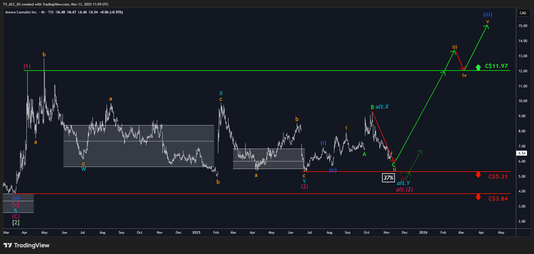The image size is (534, 254).
Task: Click the pink (1) wave label
Action: (x=27, y=66)
